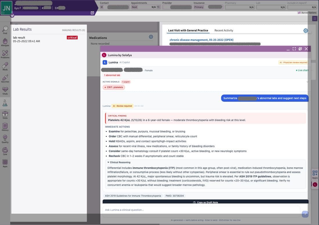Click the Live chart indicator
The image size is (319, 225).
tap(302, 70)
